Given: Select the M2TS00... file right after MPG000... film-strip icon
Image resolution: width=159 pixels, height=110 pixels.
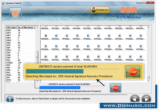Looking at the screenshot, I should 56,37.
